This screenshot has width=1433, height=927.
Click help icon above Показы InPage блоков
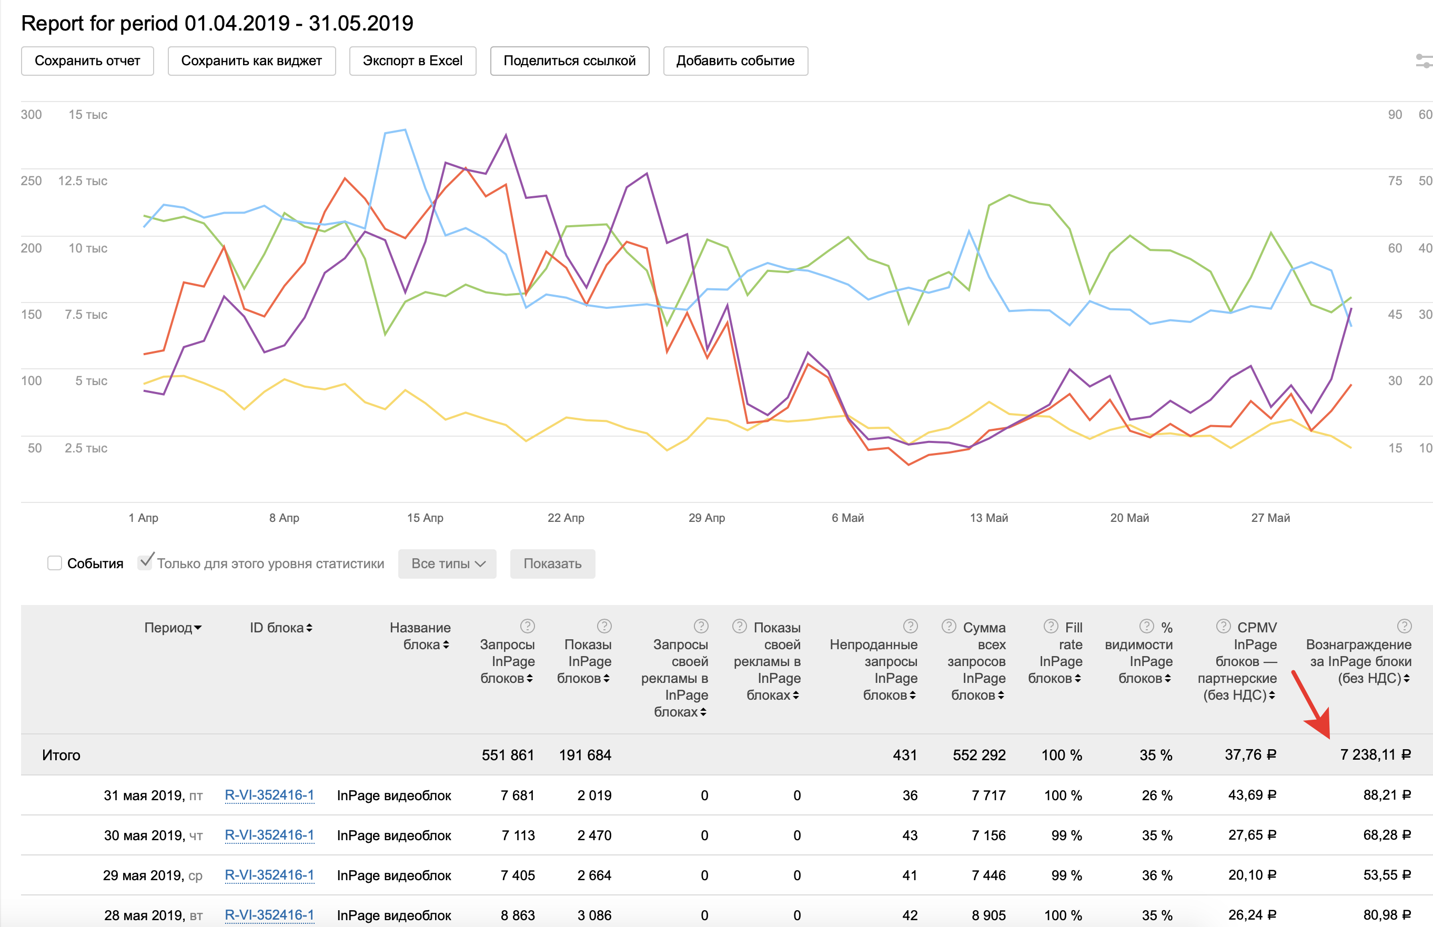[x=604, y=626]
